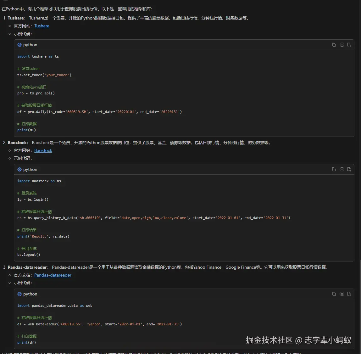This screenshot has width=361, height=354.
Task: Copy the Tushare code block
Action: click(334, 45)
